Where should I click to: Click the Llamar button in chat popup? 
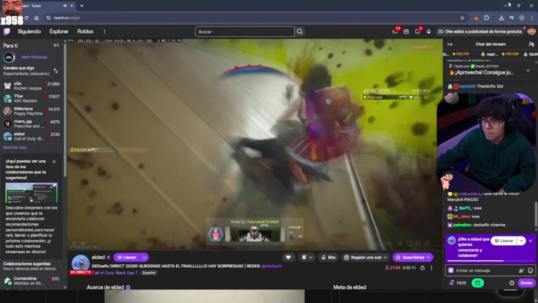[504, 241]
